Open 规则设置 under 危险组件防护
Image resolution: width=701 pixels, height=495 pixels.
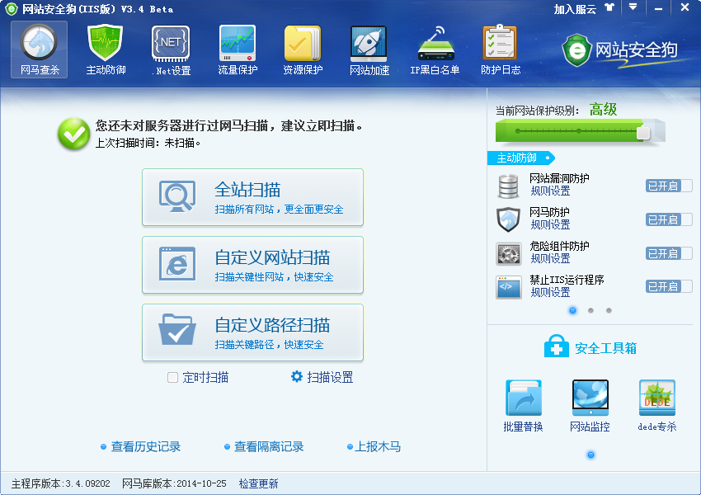[x=550, y=258]
